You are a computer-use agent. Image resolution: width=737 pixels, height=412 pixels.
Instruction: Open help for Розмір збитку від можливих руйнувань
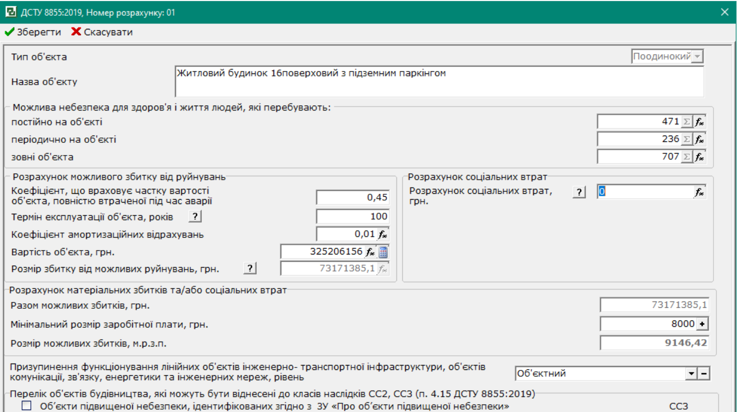click(x=250, y=268)
